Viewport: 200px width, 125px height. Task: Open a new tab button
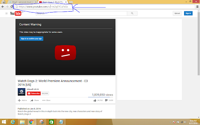coord(71,2)
